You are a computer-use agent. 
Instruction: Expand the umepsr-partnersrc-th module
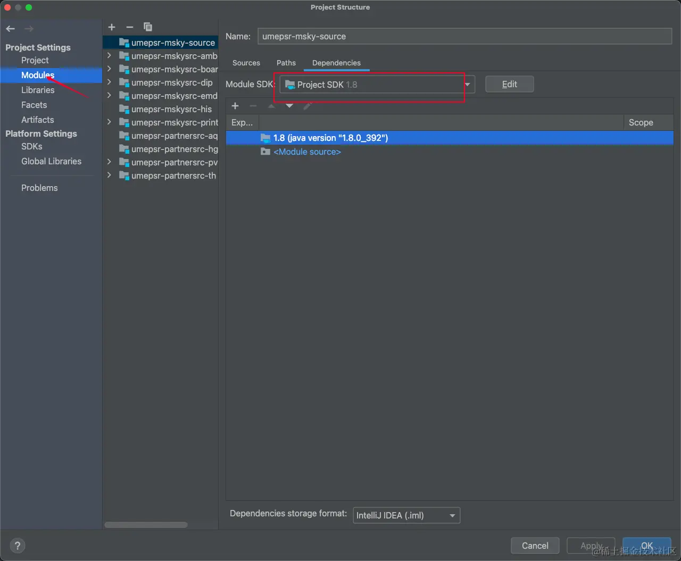click(109, 175)
